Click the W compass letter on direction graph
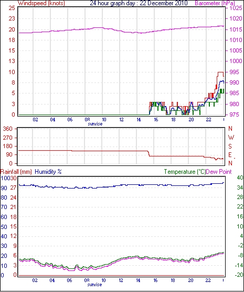 coord(231,138)
